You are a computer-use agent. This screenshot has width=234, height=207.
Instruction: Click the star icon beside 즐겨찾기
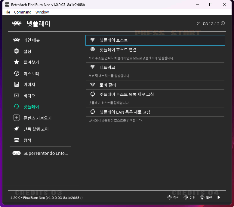pyautogui.click(x=17, y=62)
